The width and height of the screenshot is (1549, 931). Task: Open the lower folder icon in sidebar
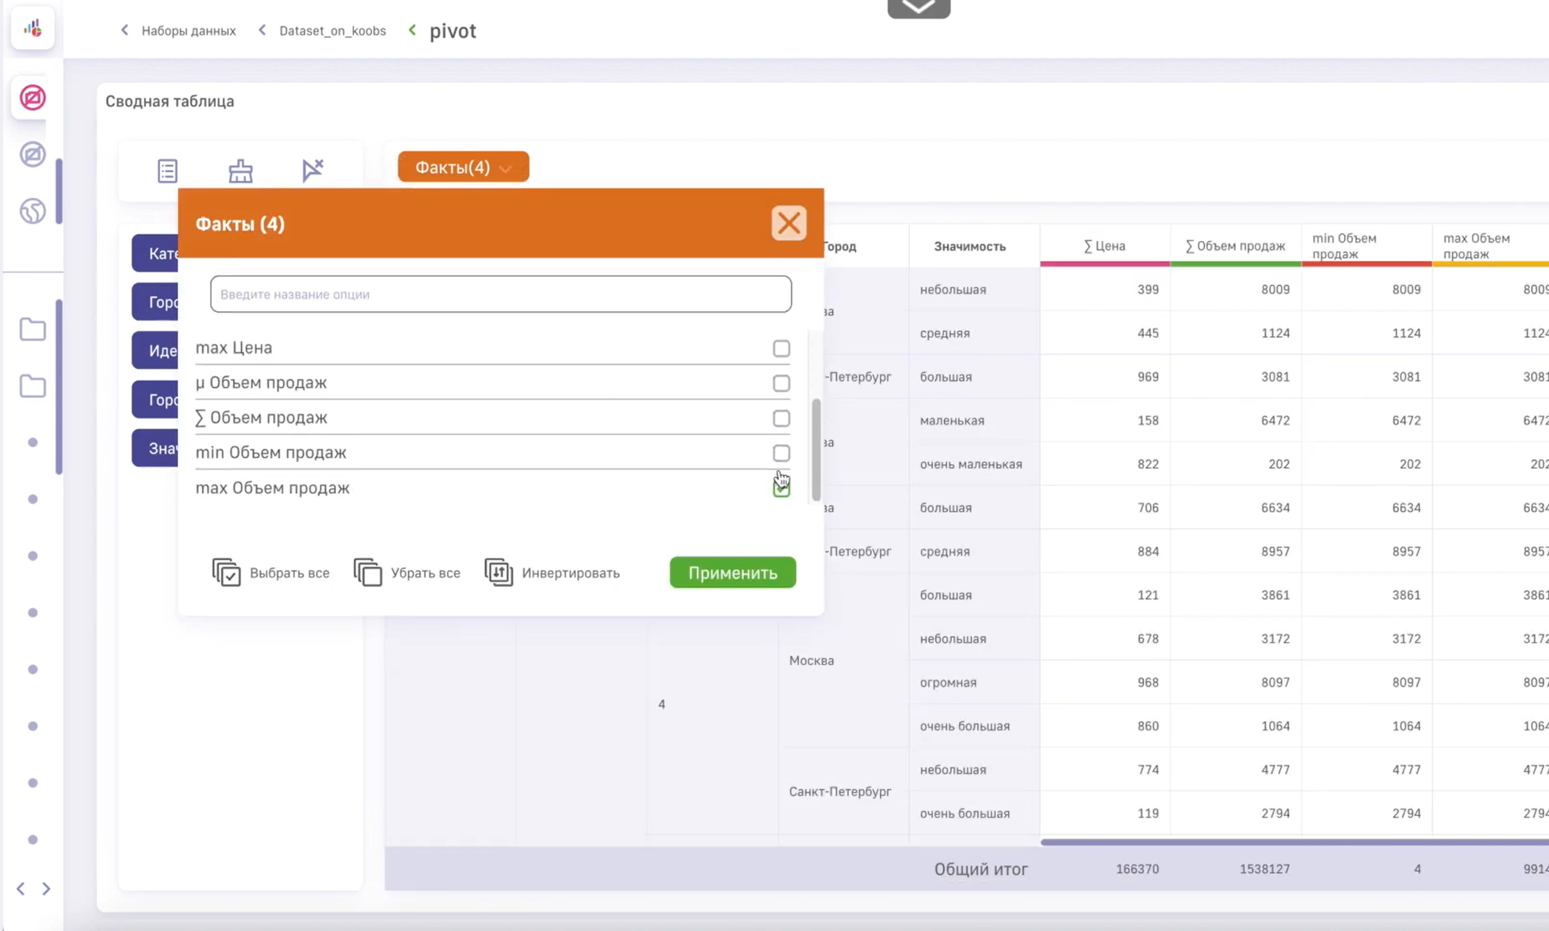(33, 386)
